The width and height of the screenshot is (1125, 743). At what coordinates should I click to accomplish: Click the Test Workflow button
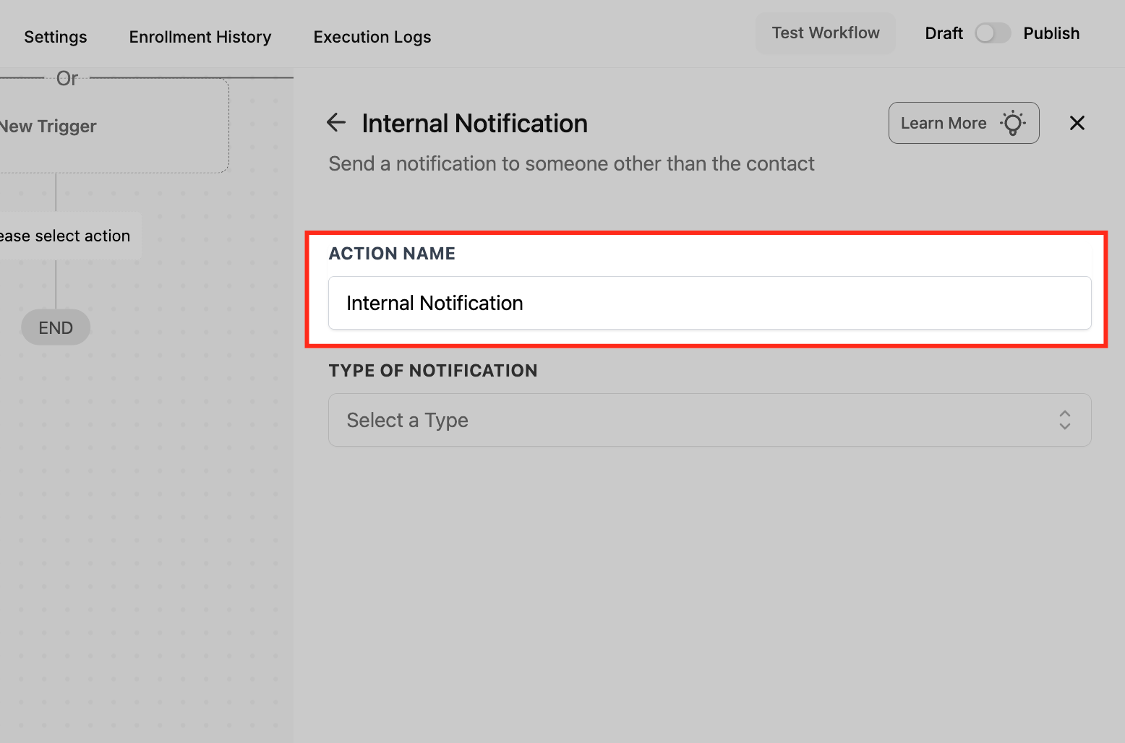pos(826,33)
